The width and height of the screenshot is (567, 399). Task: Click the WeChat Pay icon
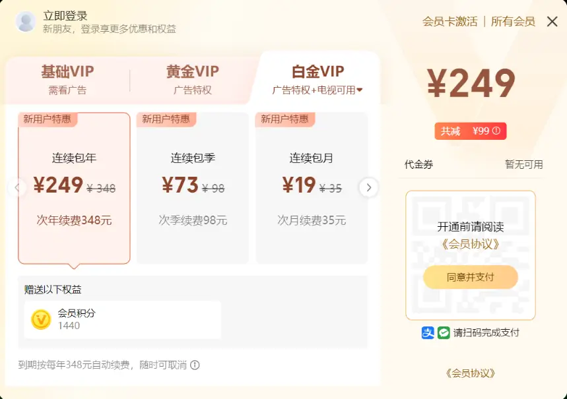444,333
